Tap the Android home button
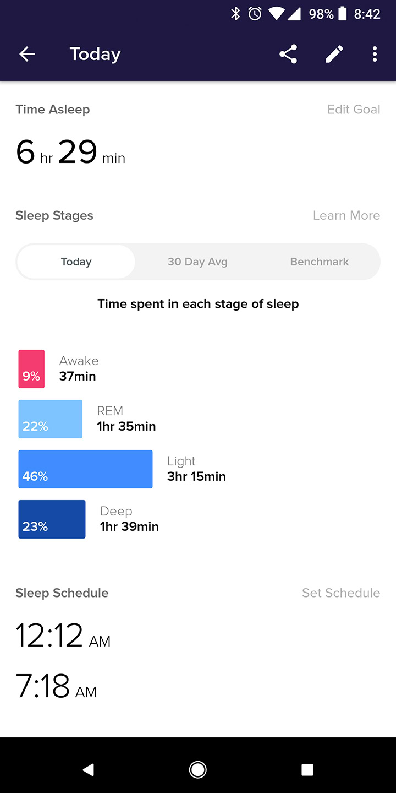This screenshot has width=396, height=793. tap(198, 769)
